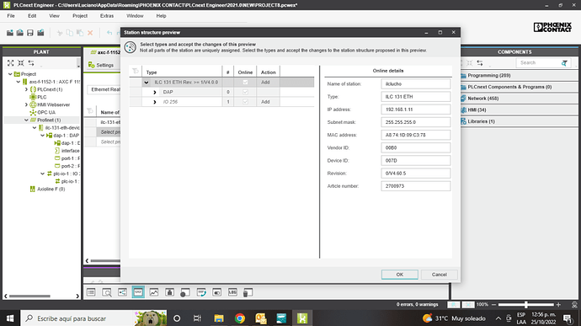Click the Add action for IO 256

pyautogui.click(x=265, y=102)
